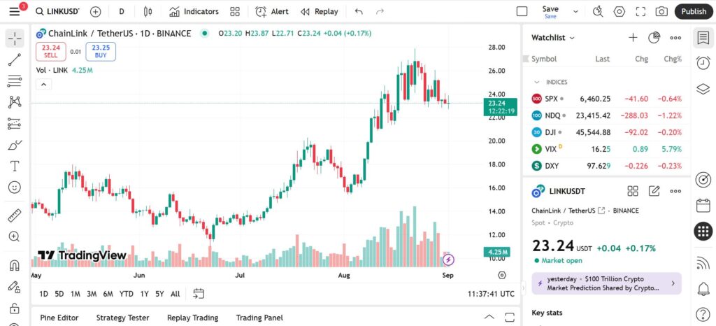
Task: Select the 3M time range
Action: (x=92, y=294)
